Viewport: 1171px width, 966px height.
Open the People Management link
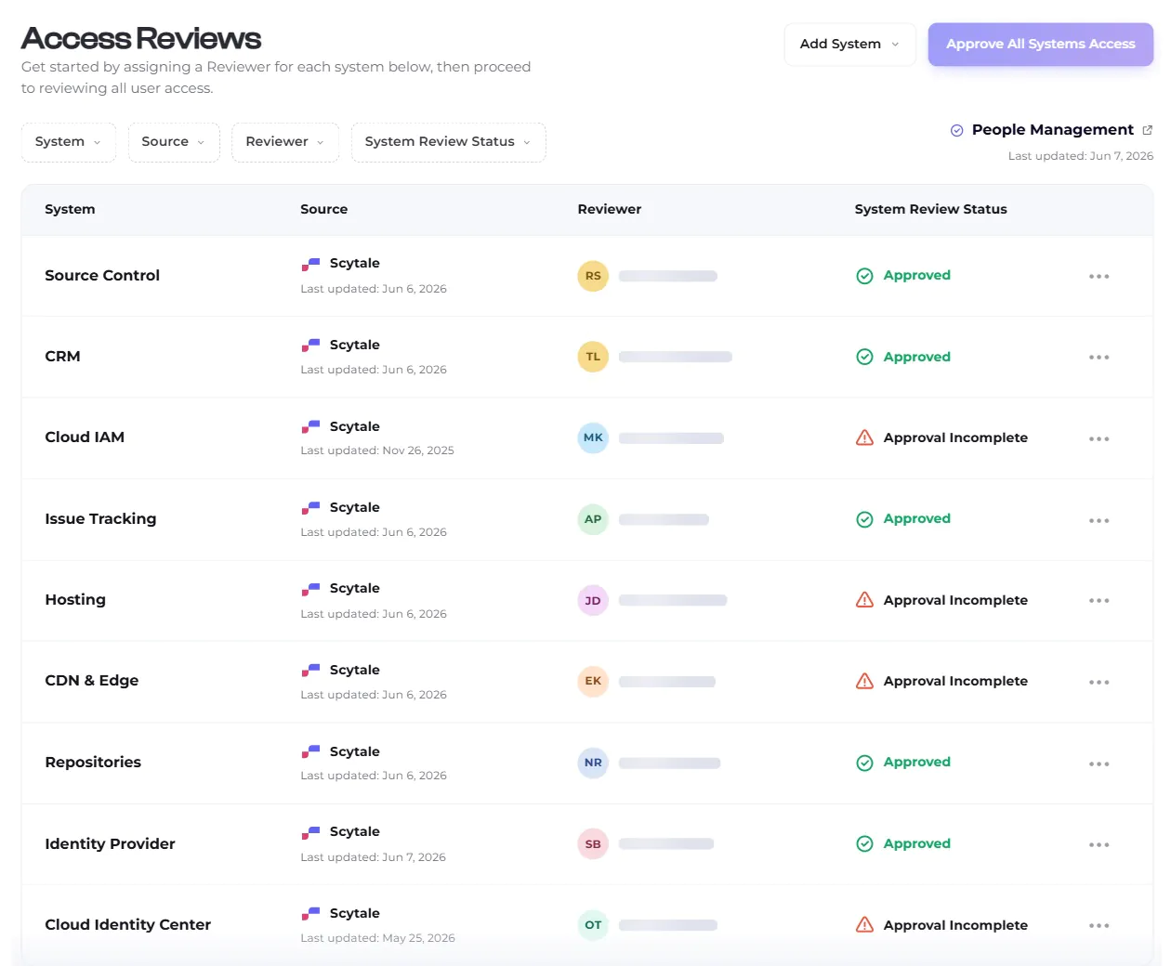[x=1052, y=130]
